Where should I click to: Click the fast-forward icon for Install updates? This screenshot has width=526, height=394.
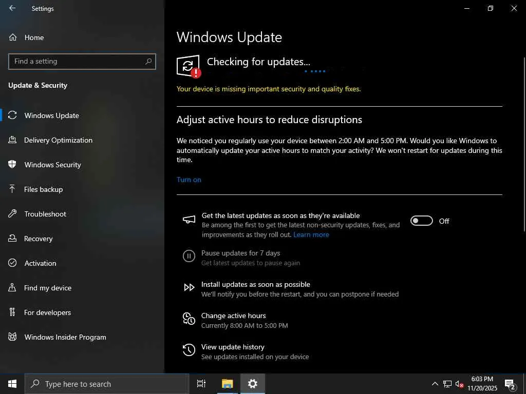(x=189, y=287)
